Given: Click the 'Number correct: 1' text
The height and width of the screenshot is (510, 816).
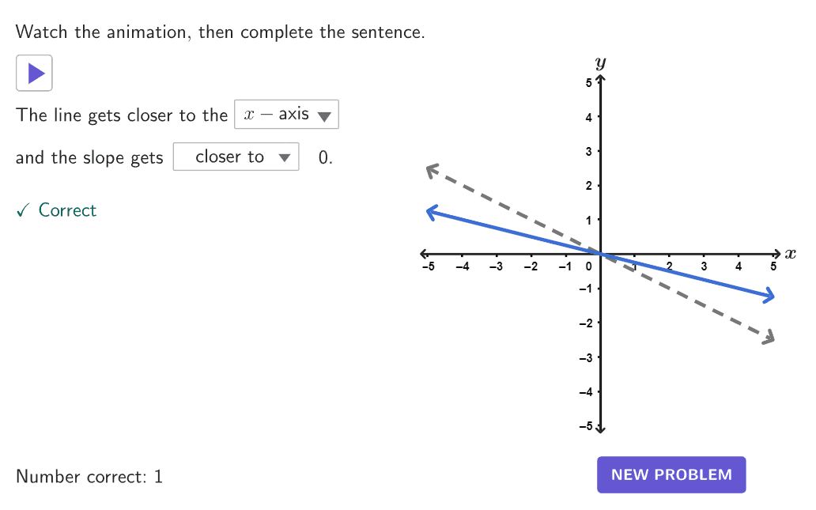Looking at the screenshot, I should pyautogui.click(x=89, y=477).
